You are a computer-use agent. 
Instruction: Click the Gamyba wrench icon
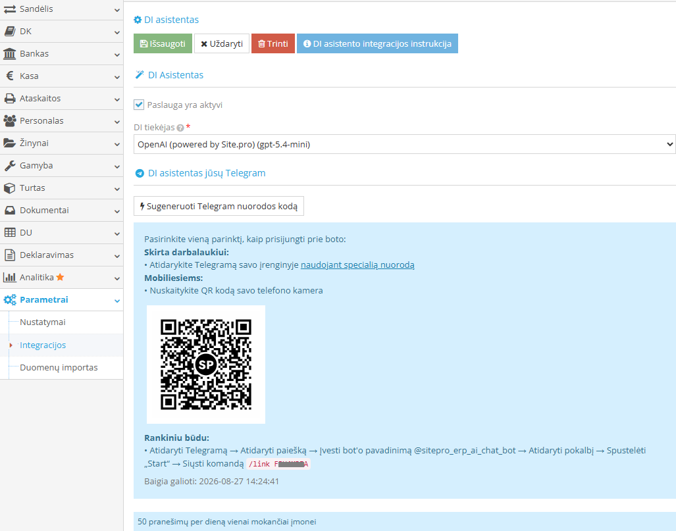pos(9,166)
